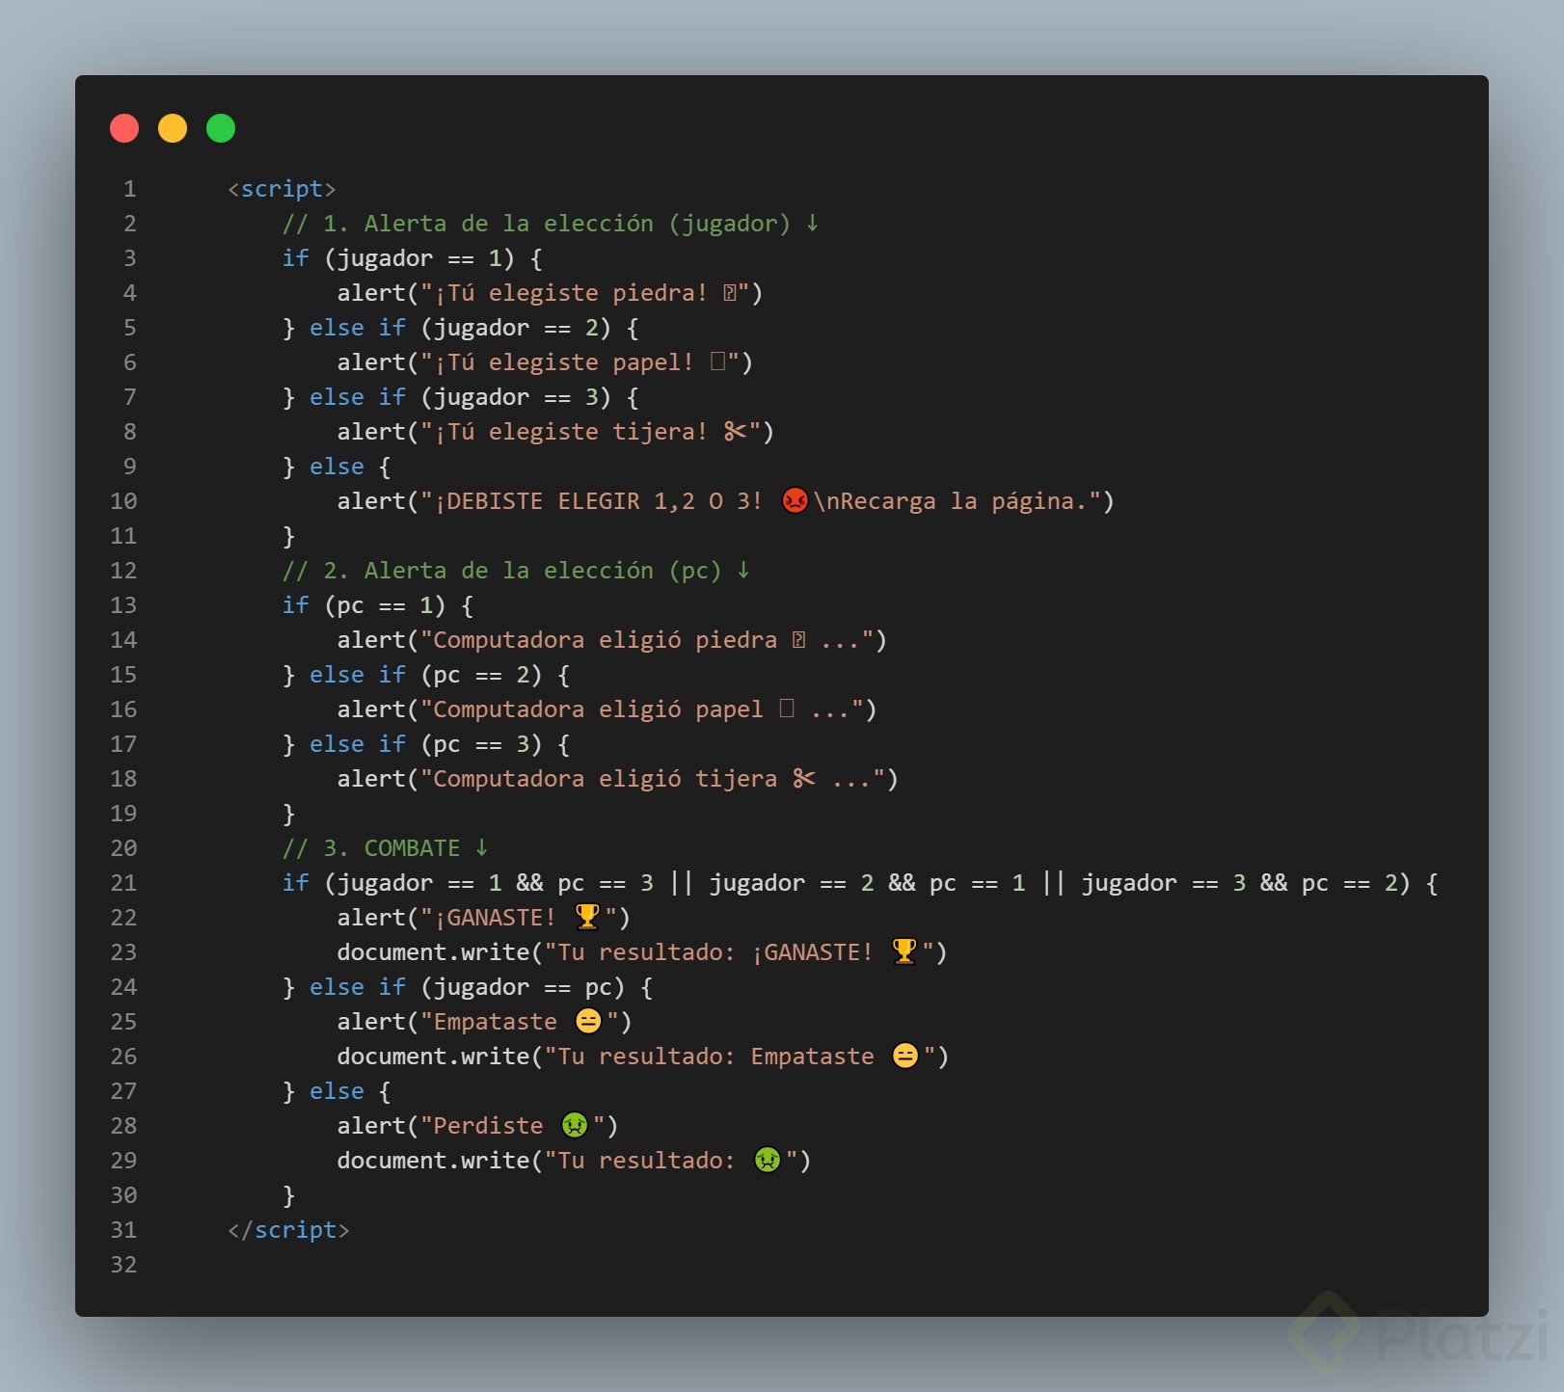Click the angry face emoji on line 10
The image size is (1564, 1392).
(x=795, y=500)
